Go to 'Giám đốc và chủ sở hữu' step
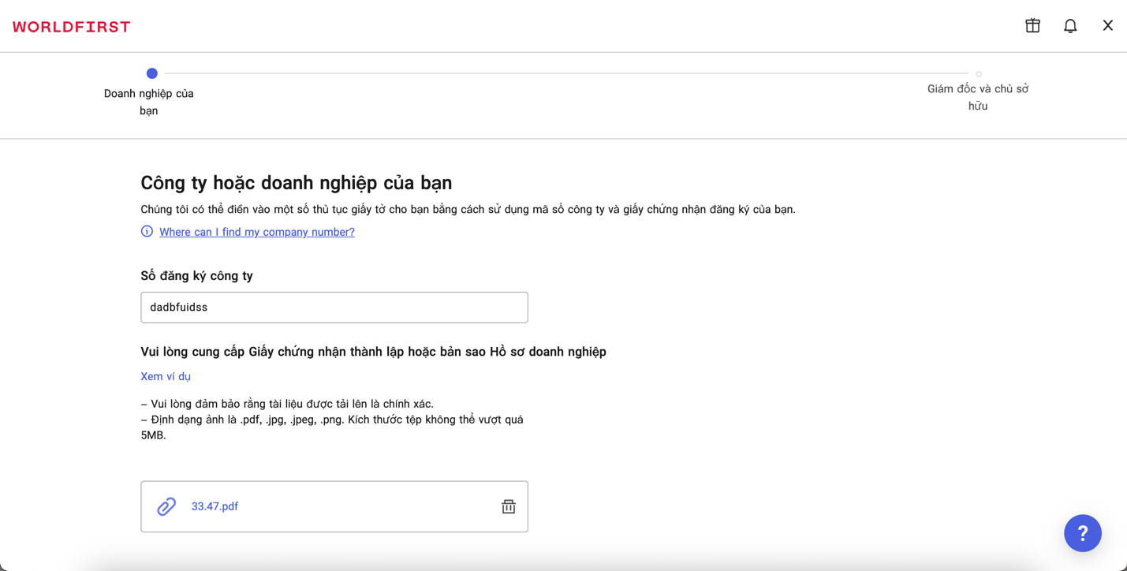 click(x=978, y=97)
